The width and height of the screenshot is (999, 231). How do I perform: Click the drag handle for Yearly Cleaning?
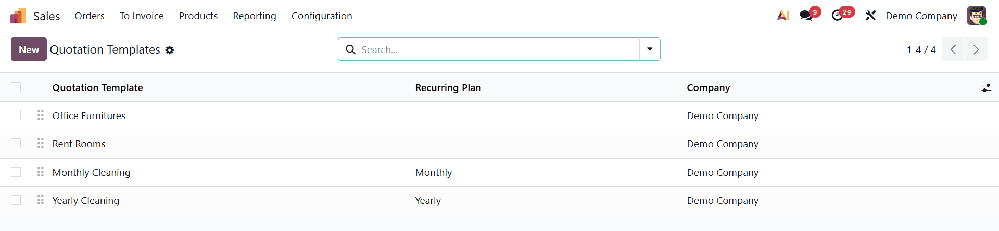[41, 200]
